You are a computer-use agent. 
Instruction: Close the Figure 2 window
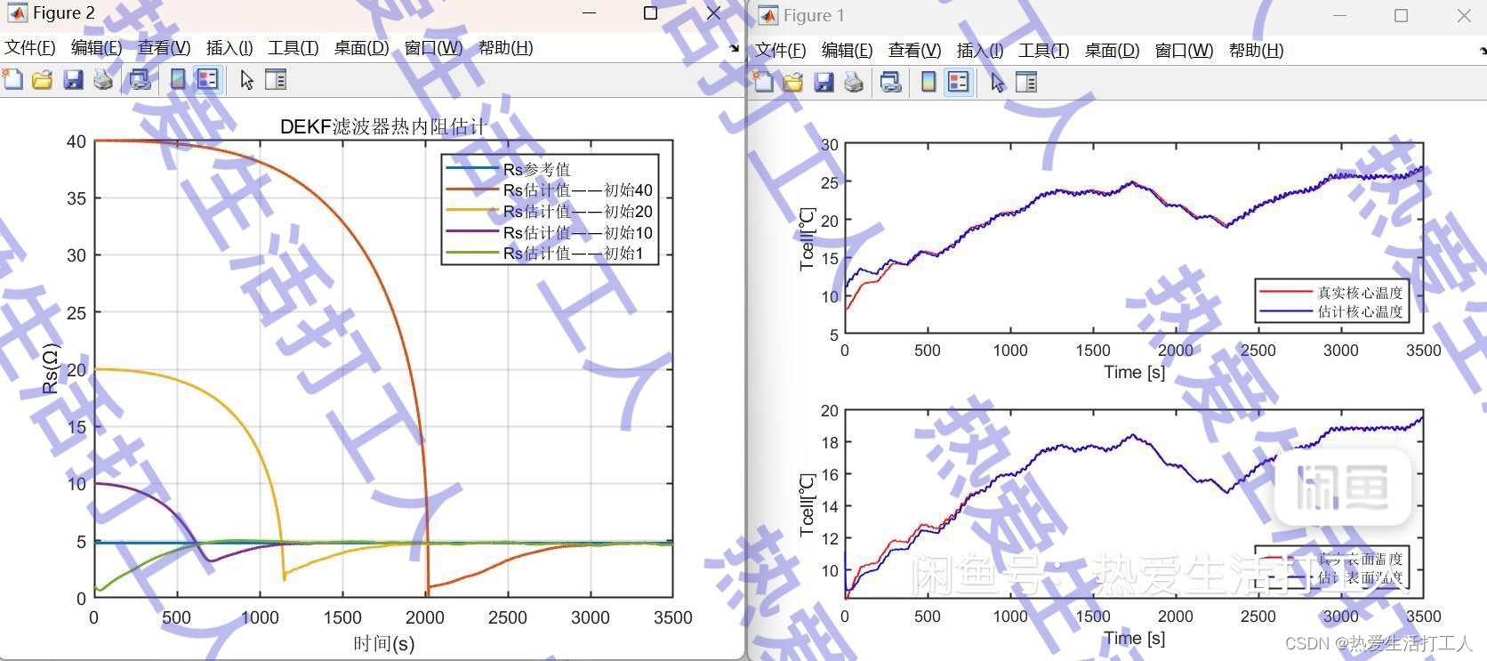tap(713, 13)
